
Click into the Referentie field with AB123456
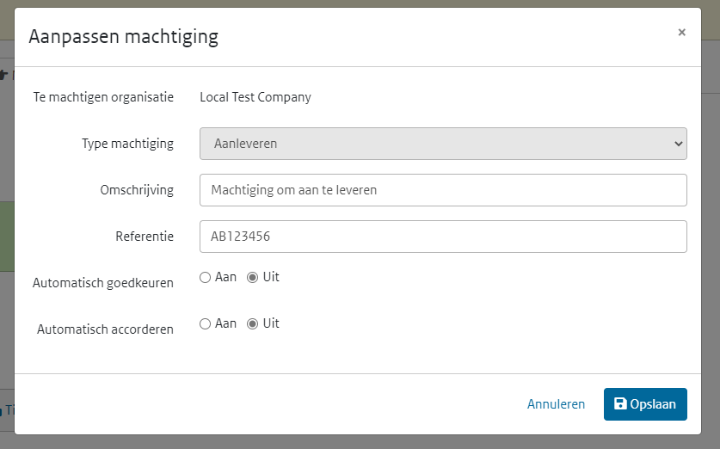[442, 237]
